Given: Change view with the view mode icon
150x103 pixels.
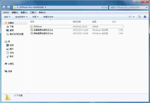Looking at the screenshot, I should (x=130, y=17).
